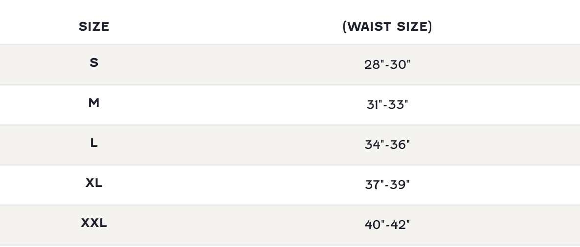580x247 pixels.
Task: Click the (WAIST SIZE) column header
Action: (387, 26)
